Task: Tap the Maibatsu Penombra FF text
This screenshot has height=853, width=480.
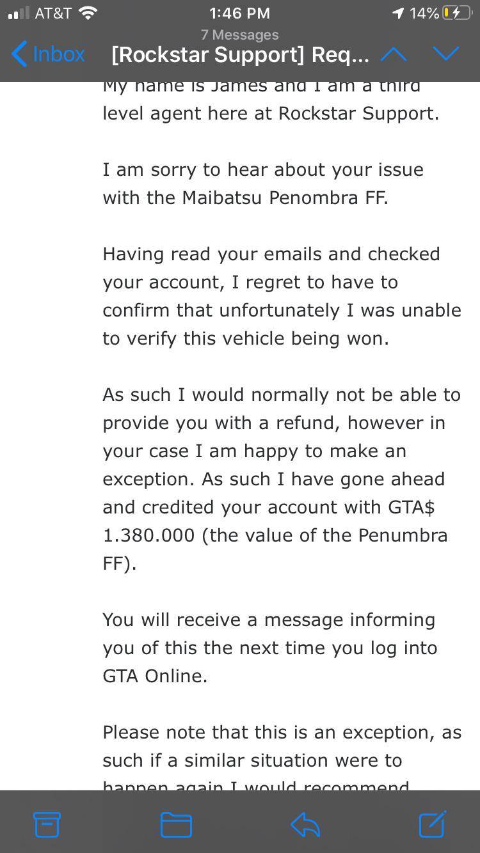Action: click(x=284, y=198)
